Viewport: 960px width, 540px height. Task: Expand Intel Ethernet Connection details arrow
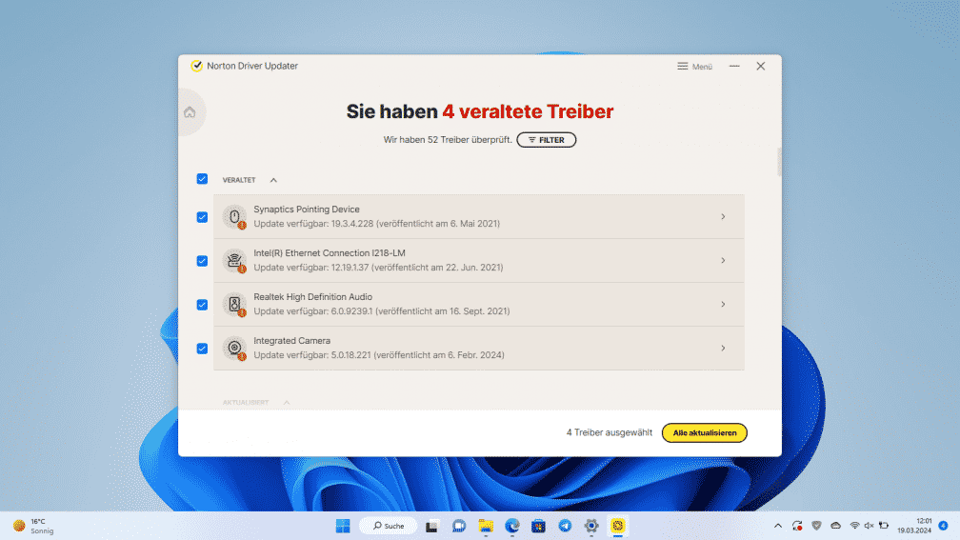tap(723, 261)
